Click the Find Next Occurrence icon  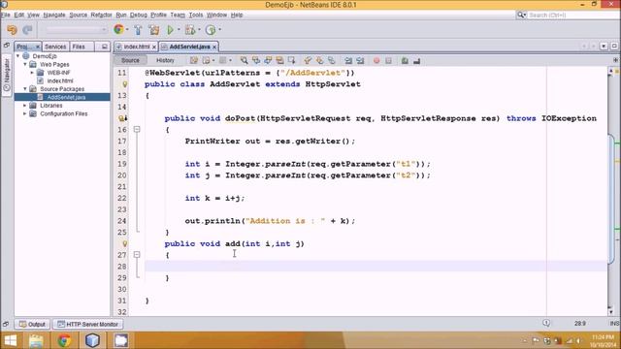[x=268, y=60]
